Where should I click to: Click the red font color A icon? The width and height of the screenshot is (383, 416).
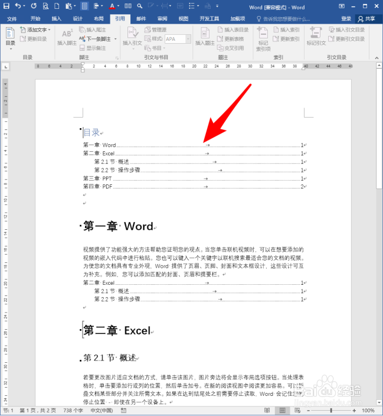tap(112, 6)
